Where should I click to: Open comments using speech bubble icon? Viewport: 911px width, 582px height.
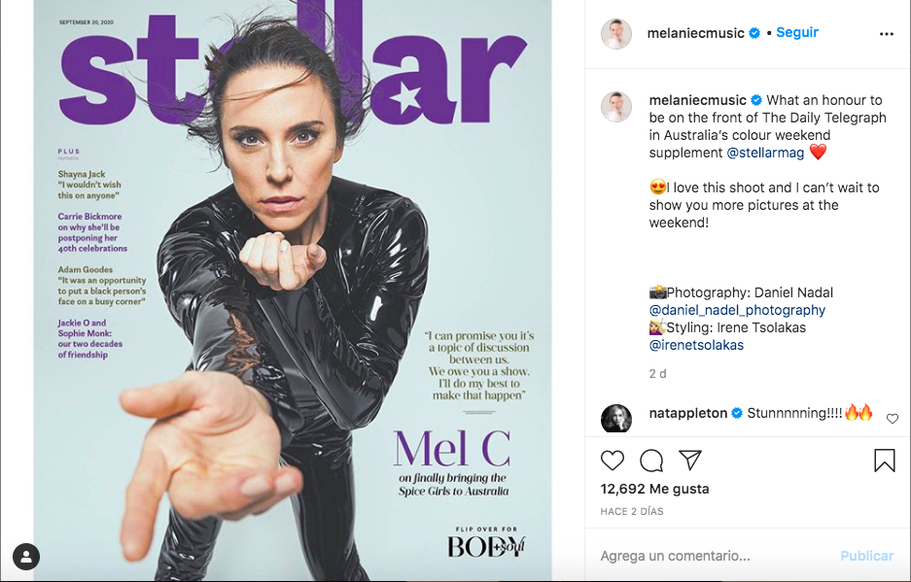pyautogui.click(x=651, y=461)
